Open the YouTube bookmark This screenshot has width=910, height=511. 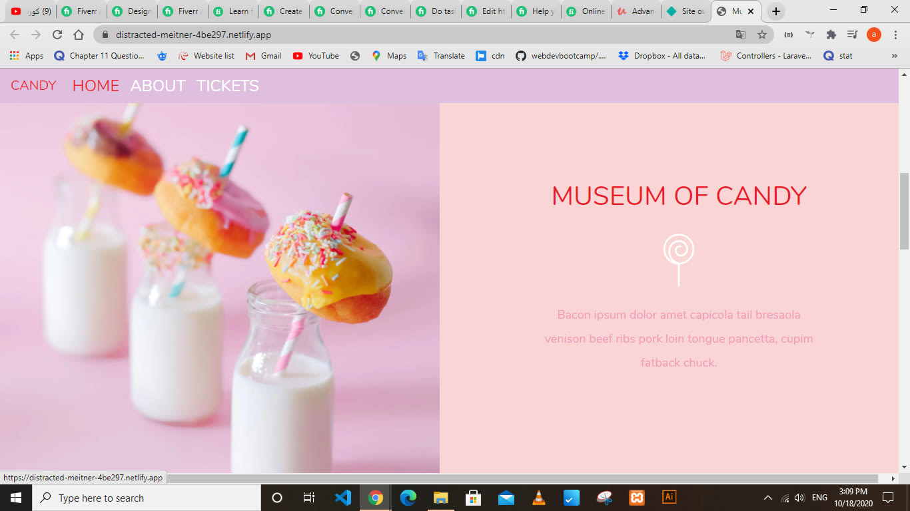[316, 56]
